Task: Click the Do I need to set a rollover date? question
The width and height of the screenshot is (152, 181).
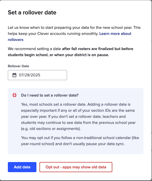Action: pyautogui.click(x=50, y=95)
